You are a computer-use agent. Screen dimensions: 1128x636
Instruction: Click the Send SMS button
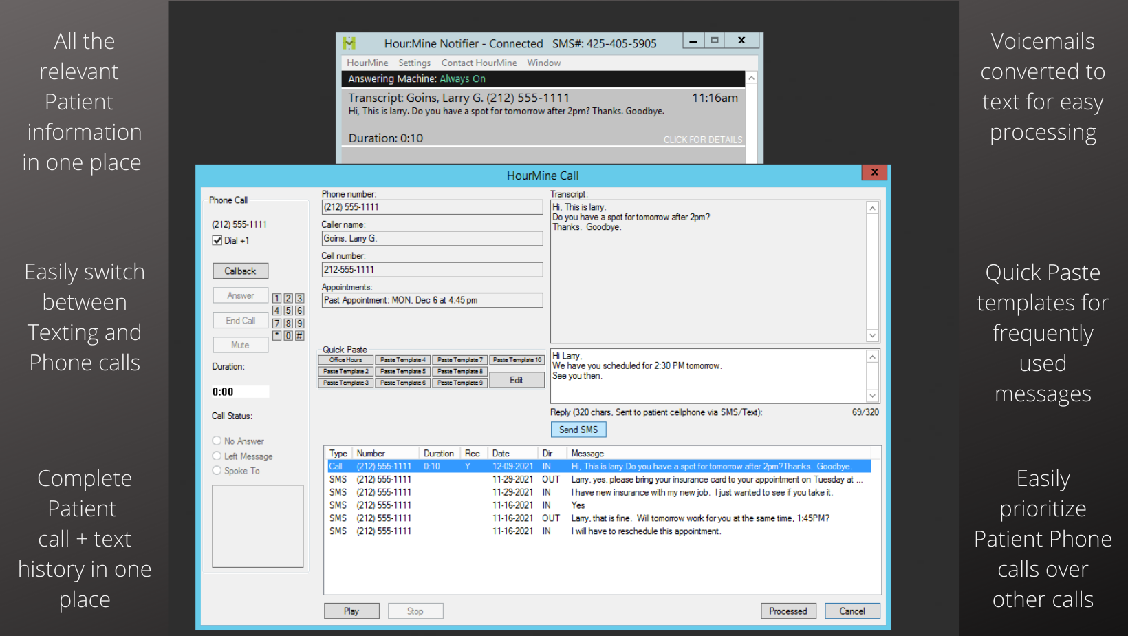pyautogui.click(x=578, y=430)
